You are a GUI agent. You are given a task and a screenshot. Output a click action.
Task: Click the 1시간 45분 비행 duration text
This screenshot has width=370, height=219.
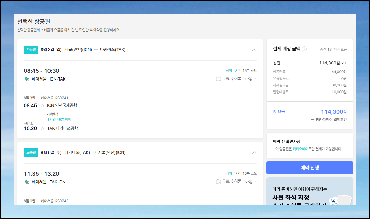[x=59, y=120]
